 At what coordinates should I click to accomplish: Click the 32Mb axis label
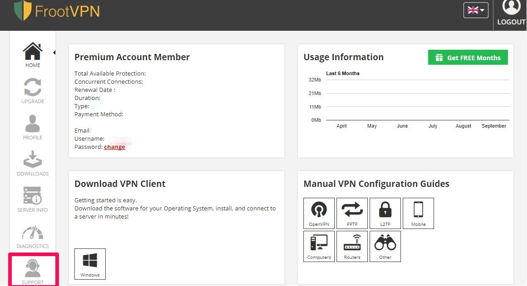point(315,80)
